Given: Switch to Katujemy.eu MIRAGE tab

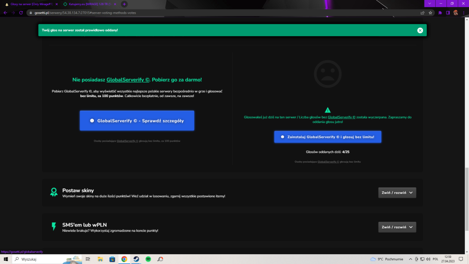Looking at the screenshot, I should point(90,4).
